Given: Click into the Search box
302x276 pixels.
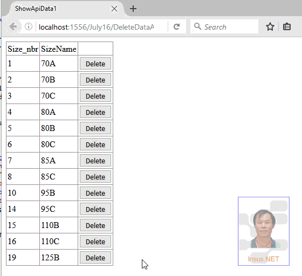Looking at the screenshot, I should [x=224, y=26].
